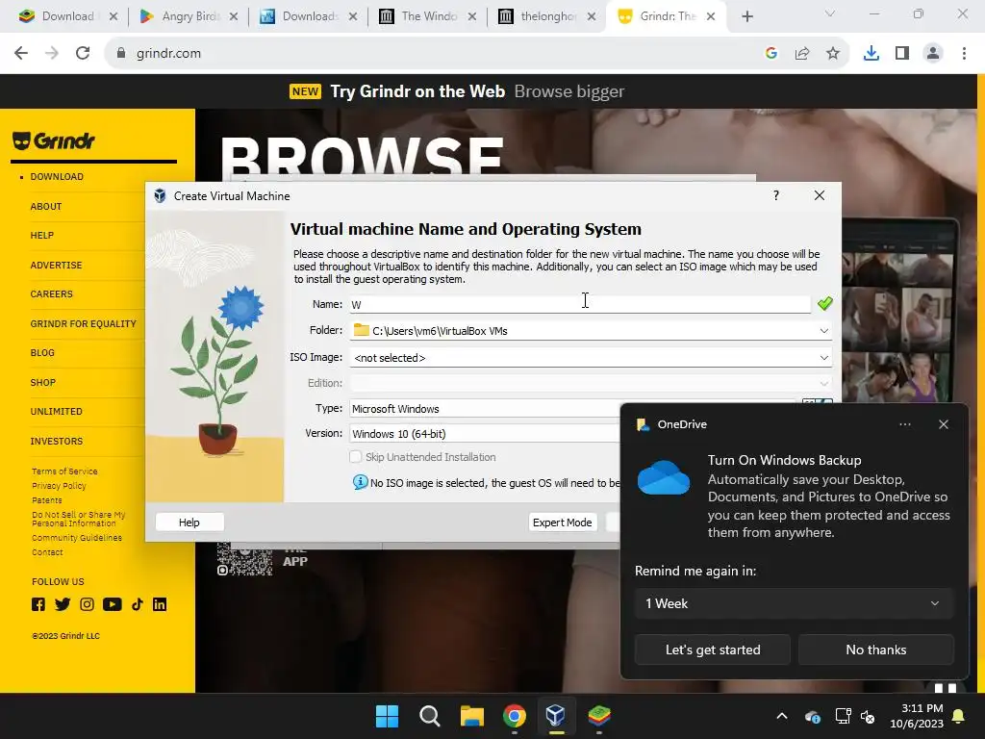Toggle Skip Unattended Installation checkbox
This screenshot has height=739, width=985.
[356, 457]
